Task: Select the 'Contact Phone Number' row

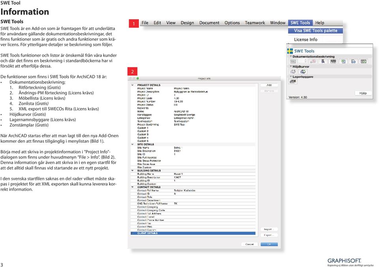Action: pyautogui.click(x=193, y=220)
